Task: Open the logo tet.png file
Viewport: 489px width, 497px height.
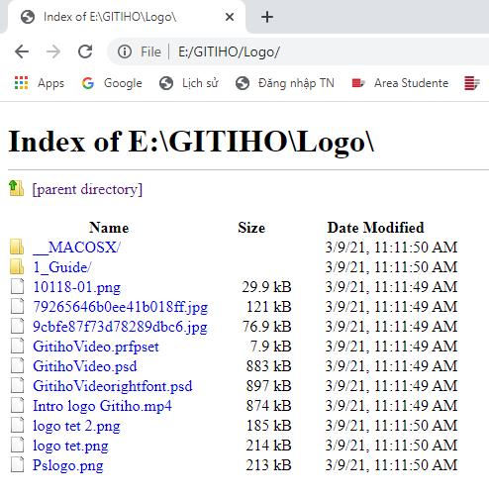Action: pos(70,446)
